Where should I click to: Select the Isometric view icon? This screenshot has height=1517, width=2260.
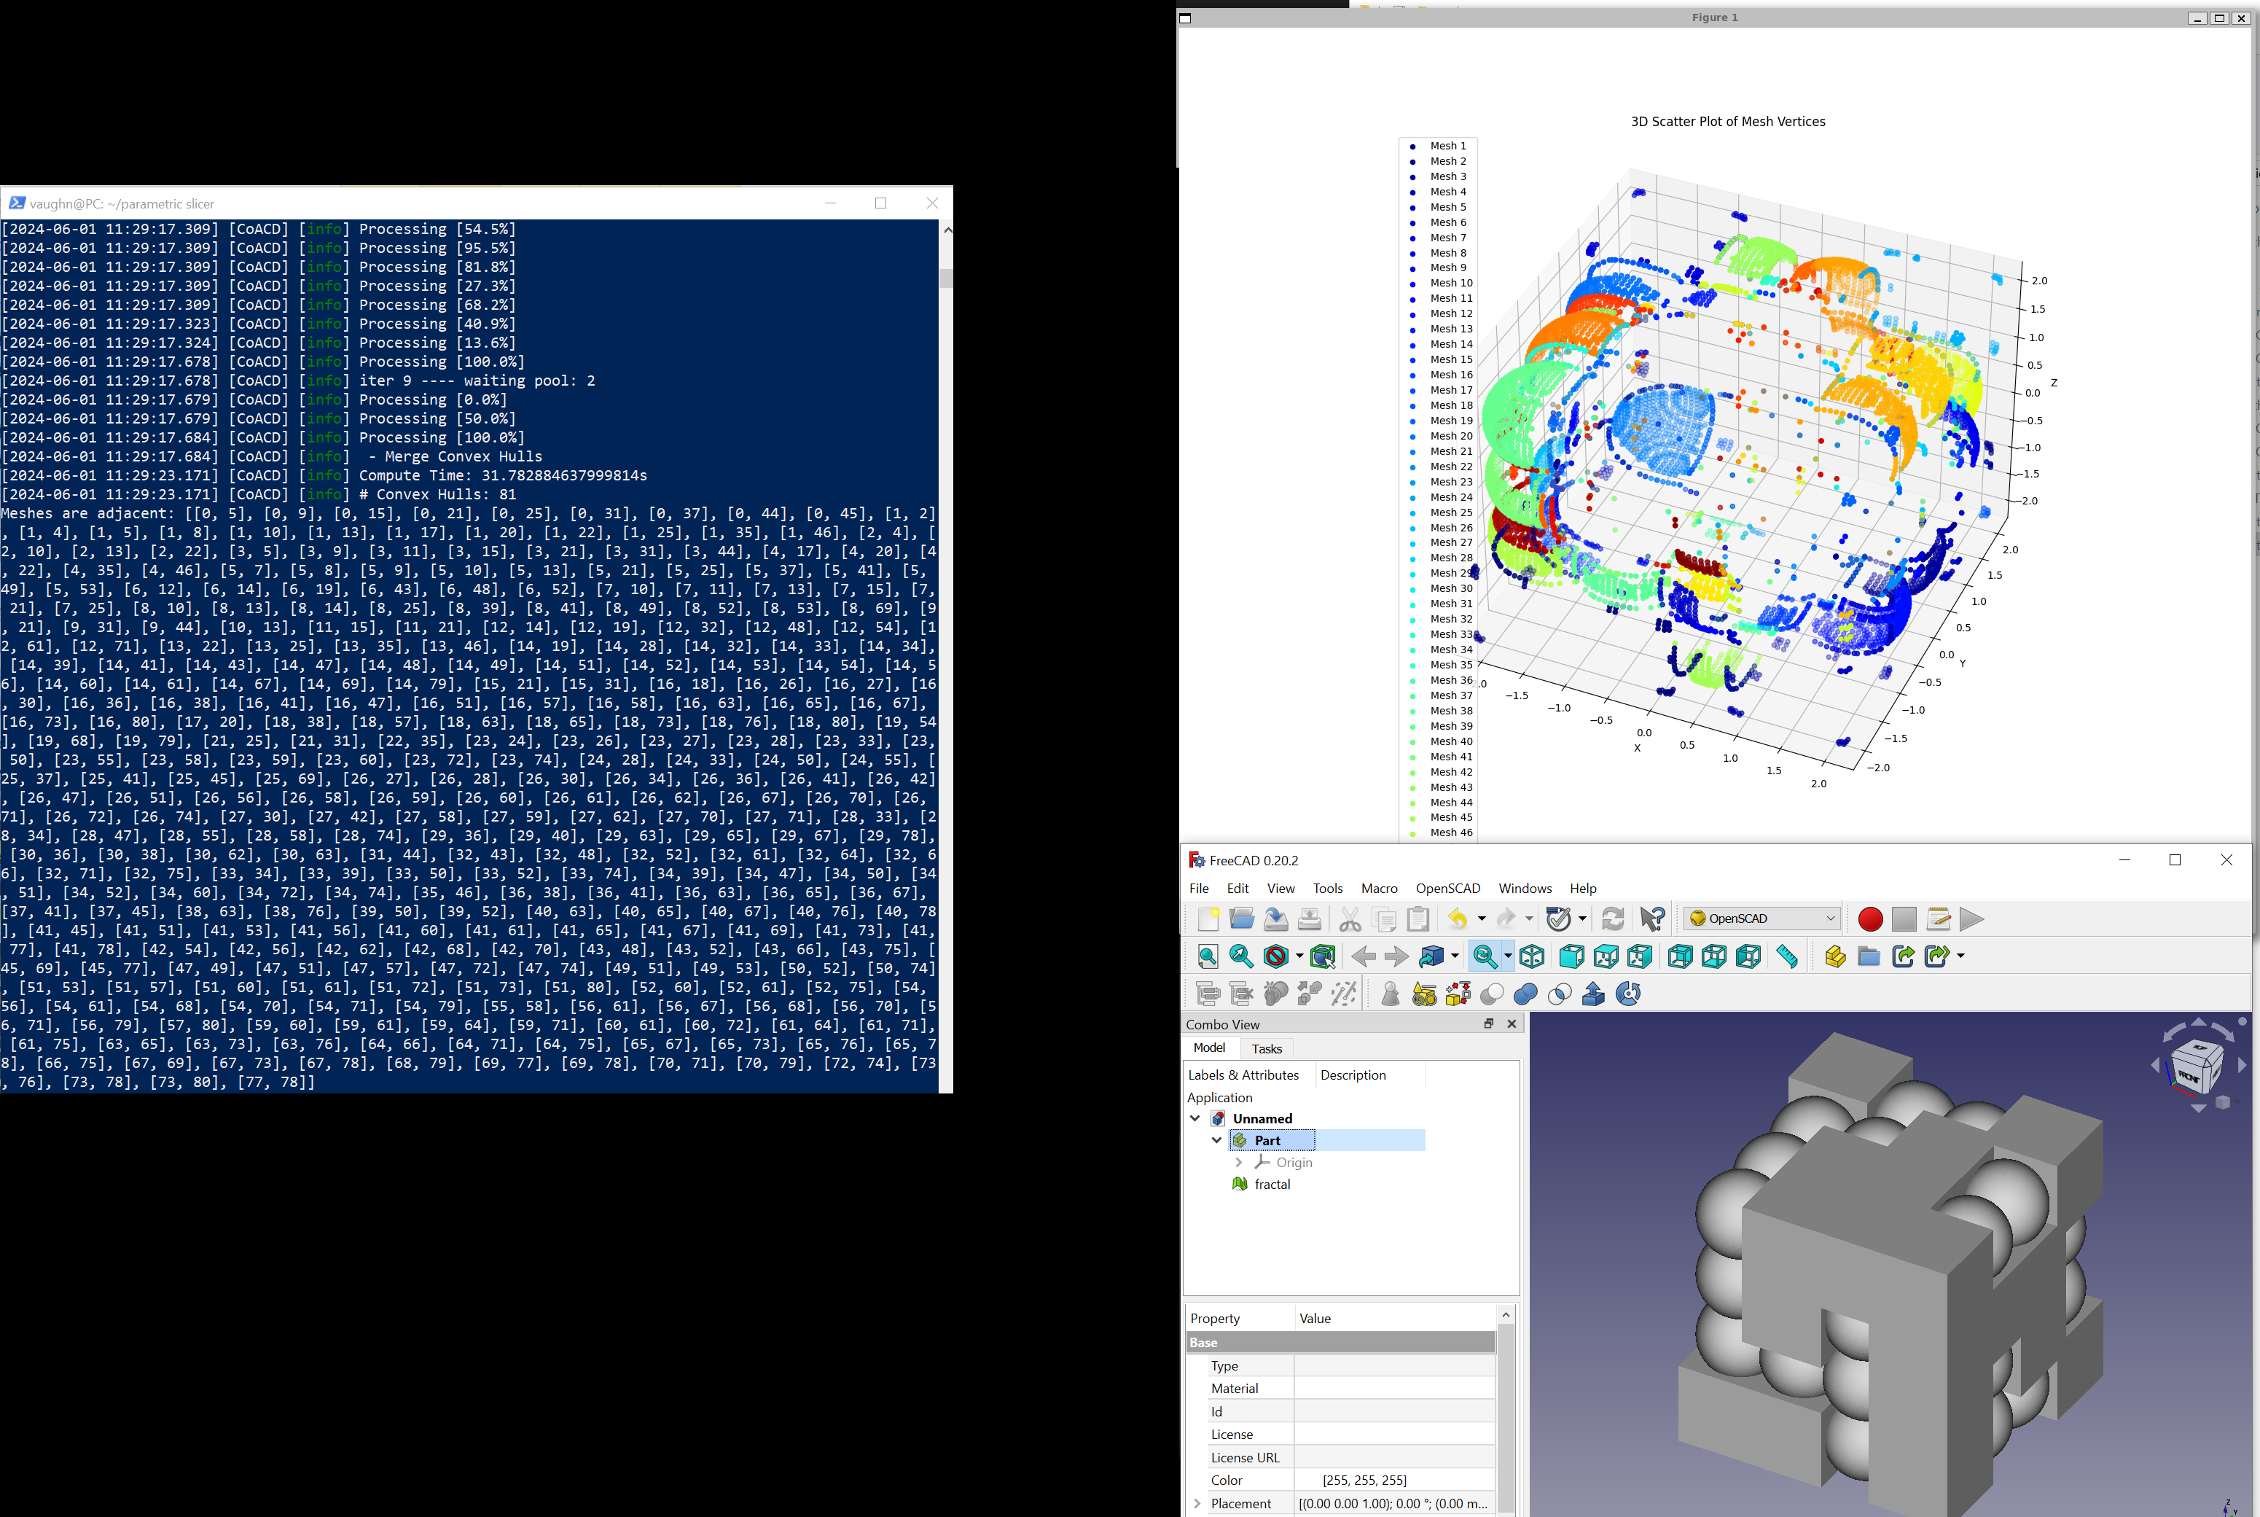[x=1532, y=957]
